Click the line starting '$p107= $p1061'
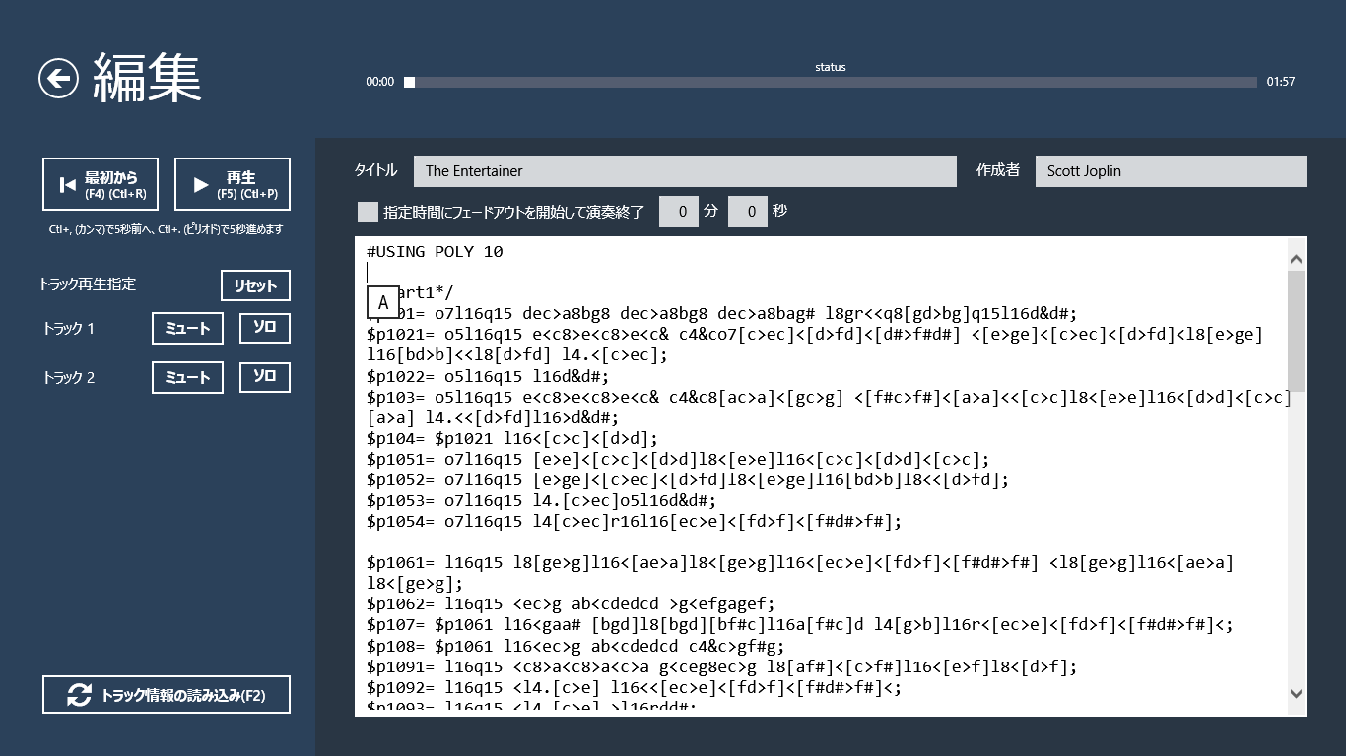The image size is (1346, 756). point(799,624)
